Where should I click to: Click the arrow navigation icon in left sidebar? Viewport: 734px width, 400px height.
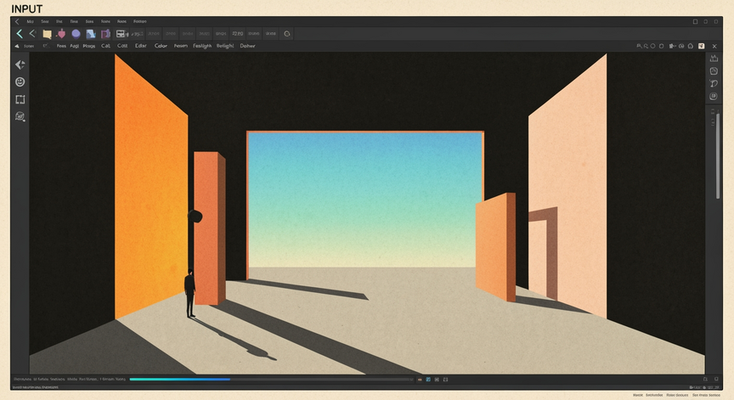pos(20,65)
